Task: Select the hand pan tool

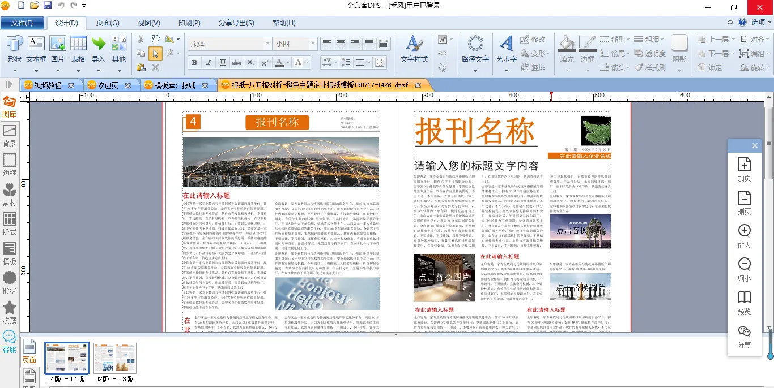Action: tap(155, 39)
